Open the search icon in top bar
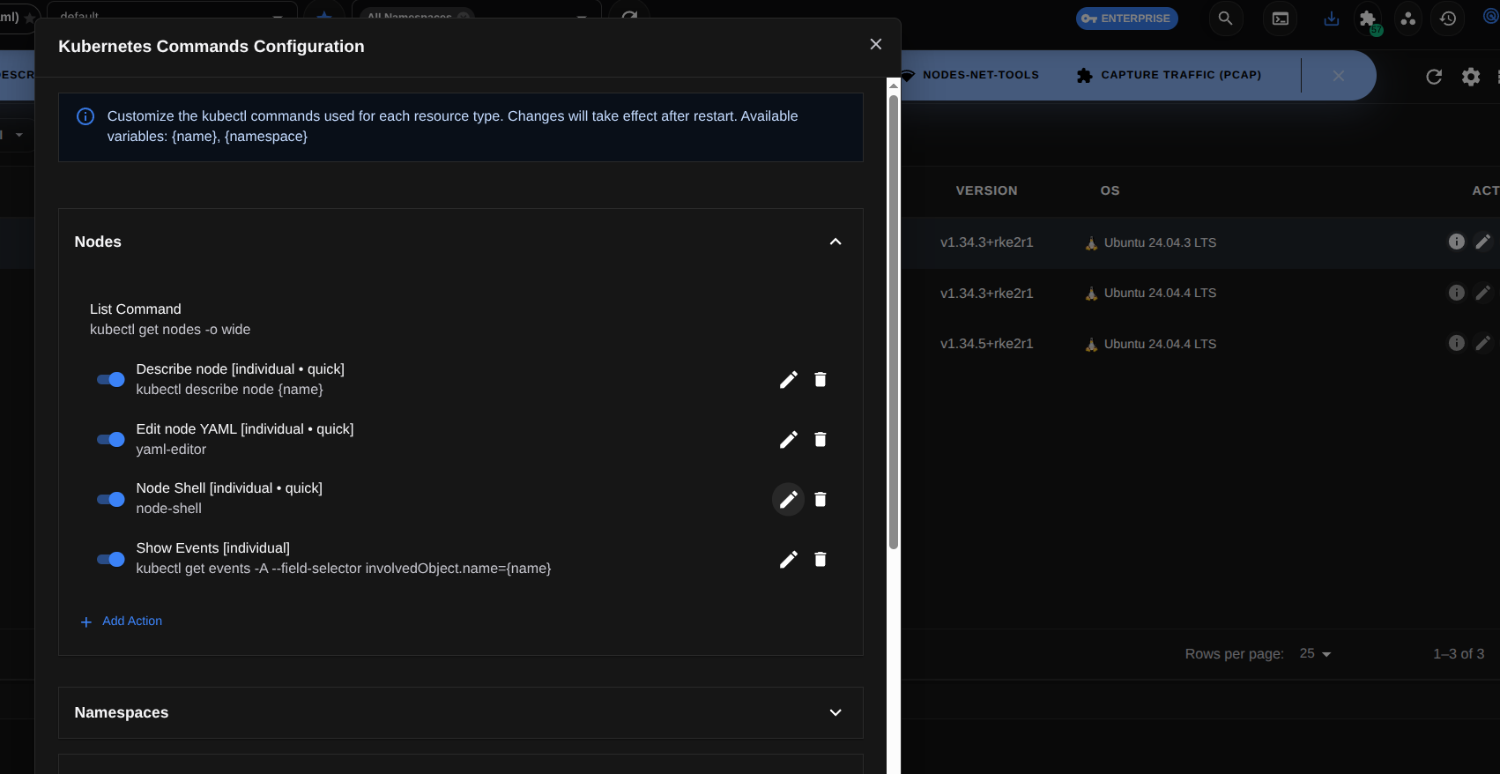Image resolution: width=1500 pixels, height=774 pixels. 1225,19
